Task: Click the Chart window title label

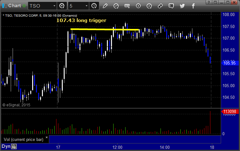Action: pyautogui.click(x=15, y=6)
